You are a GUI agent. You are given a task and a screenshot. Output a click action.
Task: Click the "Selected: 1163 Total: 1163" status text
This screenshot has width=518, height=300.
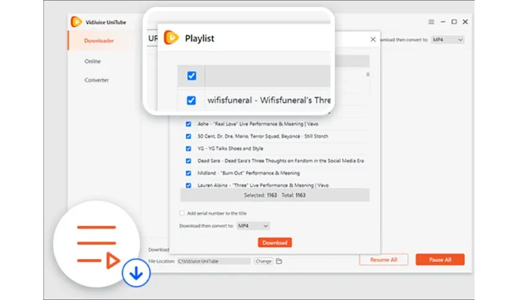275,195
